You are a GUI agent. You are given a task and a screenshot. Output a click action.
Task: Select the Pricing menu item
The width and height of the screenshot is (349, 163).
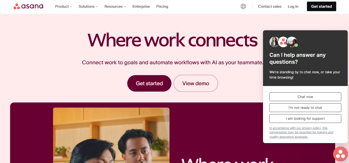tap(162, 6)
